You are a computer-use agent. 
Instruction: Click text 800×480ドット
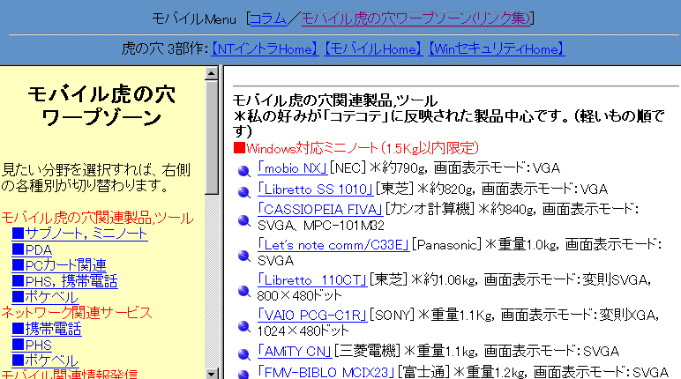[299, 296]
